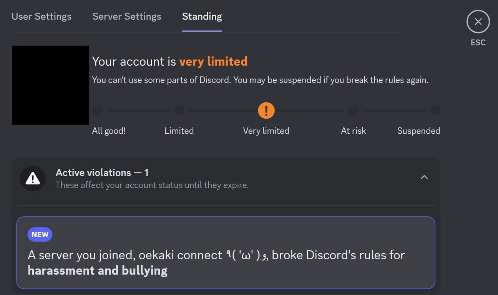Click the Active violations warning triangle icon
Viewport: 498px width, 295px height.
[x=33, y=179]
